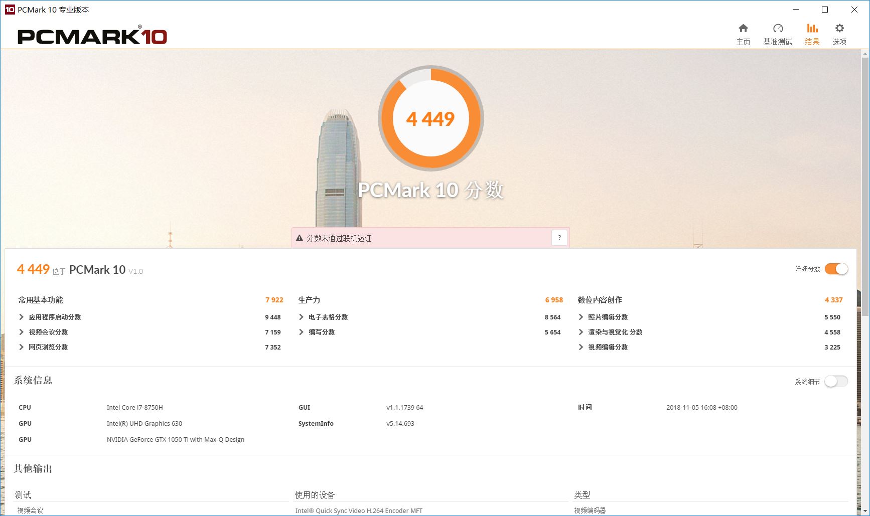Click the PCMark 10 分数 banner title
Image resolution: width=870 pixels, height=516 pixels.
[430, 190]
